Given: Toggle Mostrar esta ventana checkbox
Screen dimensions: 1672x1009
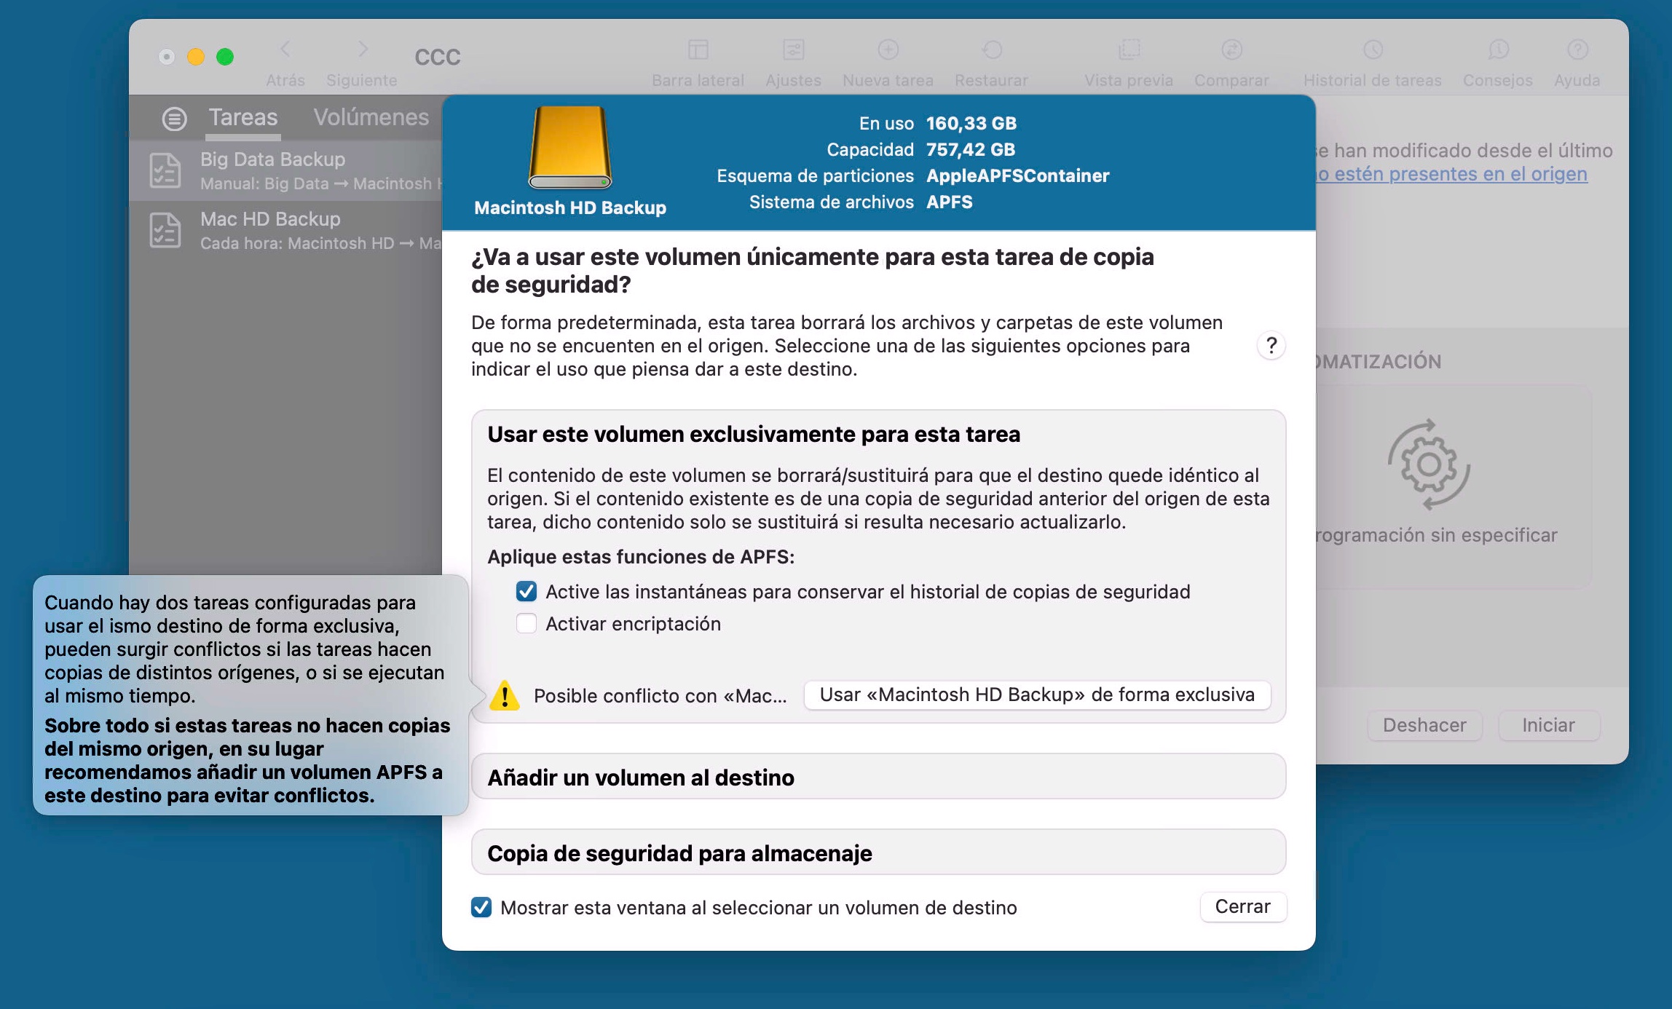Looking at the screenshot, I should pyautogui.click(x=481, y=907).
